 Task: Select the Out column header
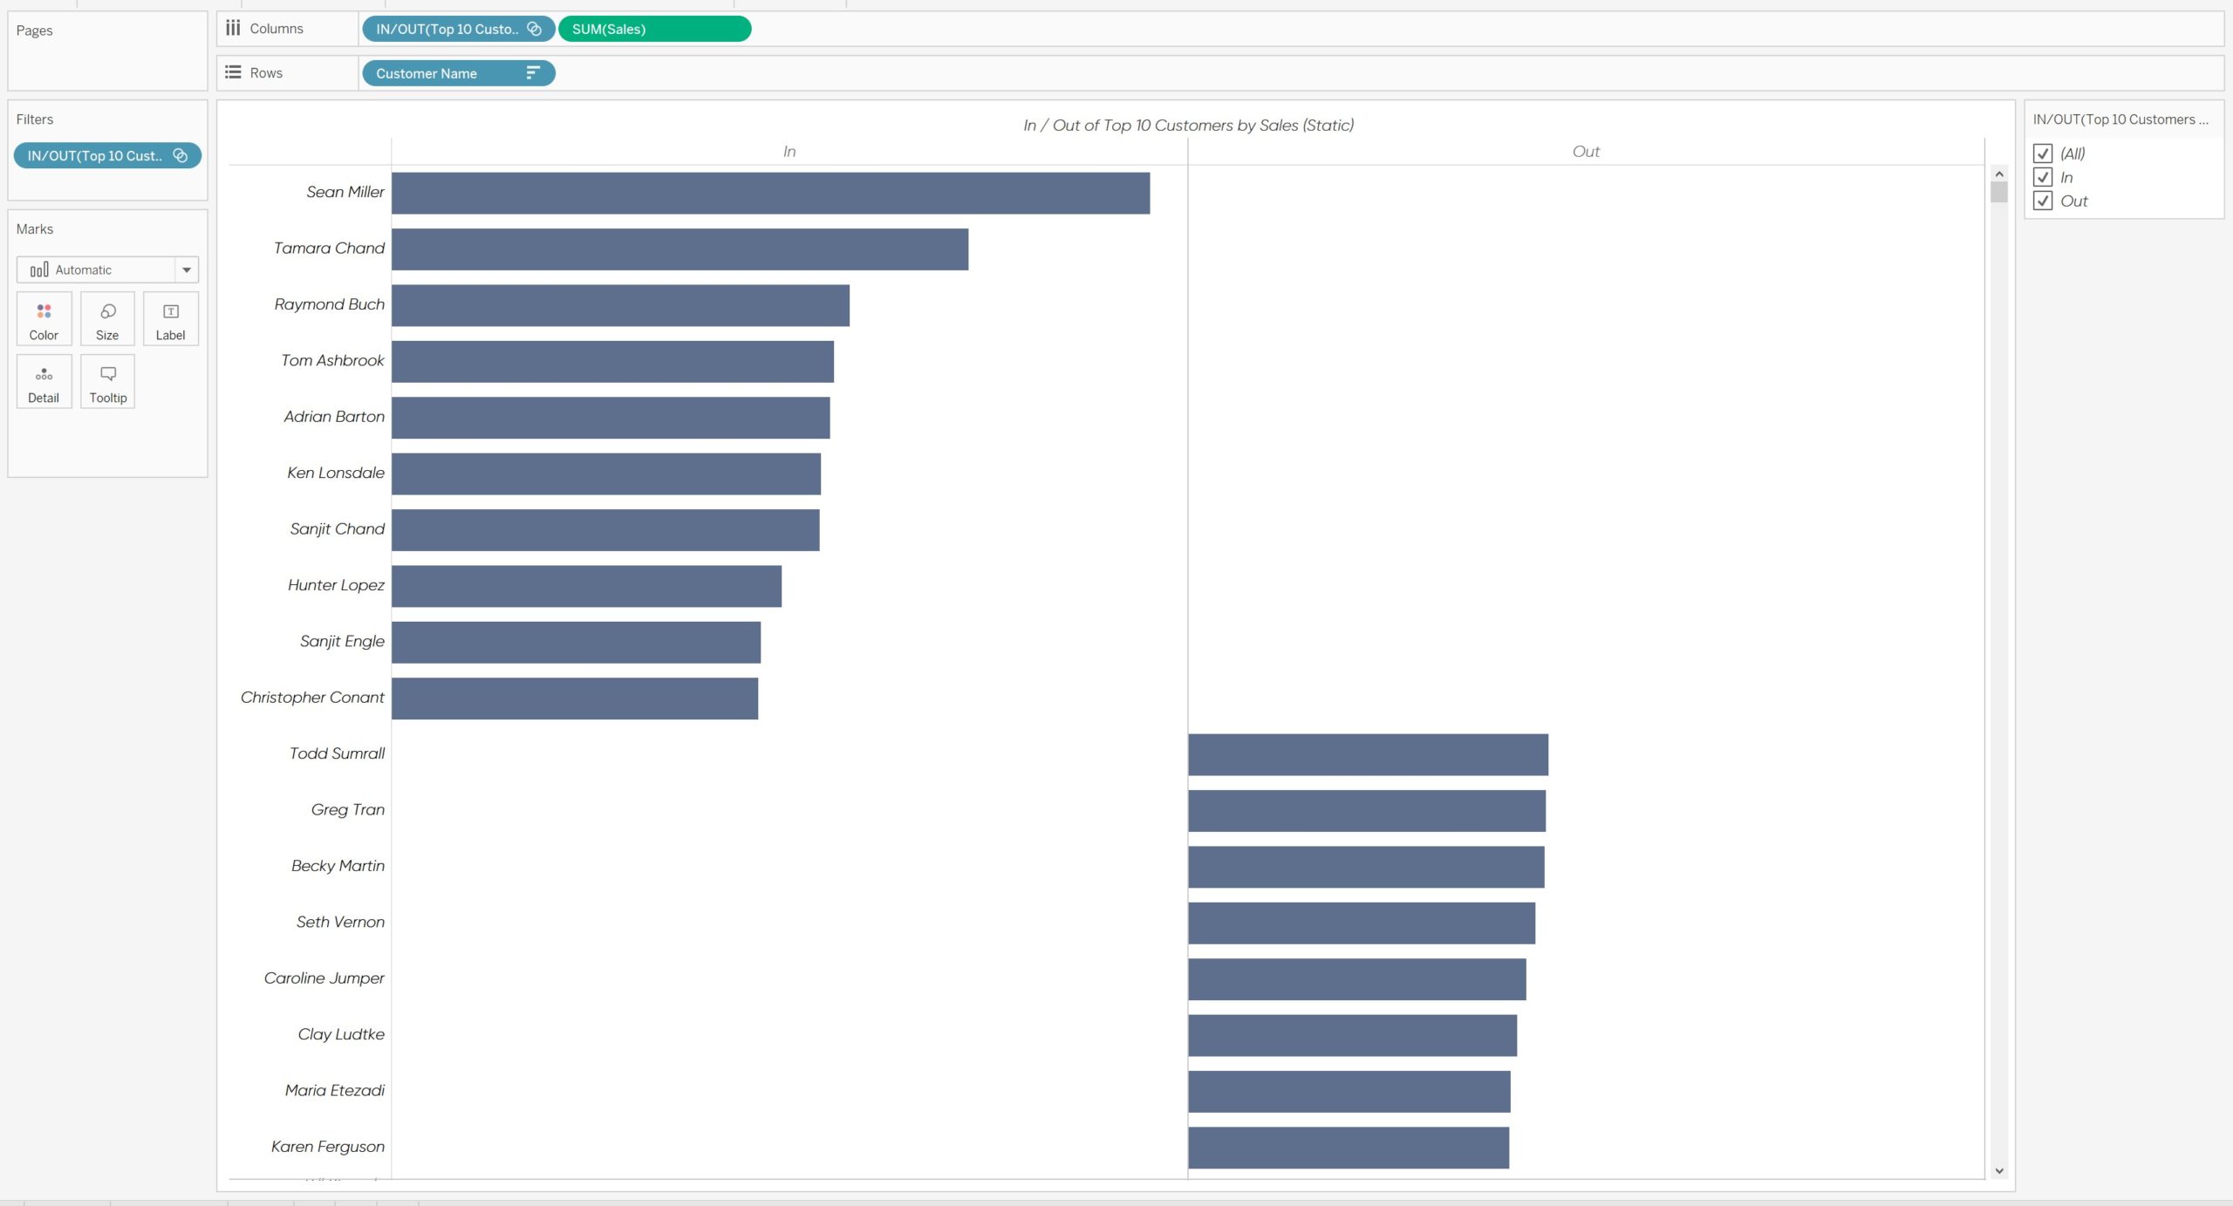click(x=1586, y=152)
